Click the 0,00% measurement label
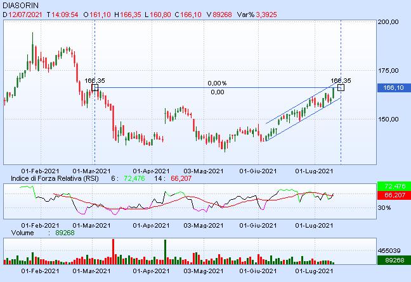 pyautogui.click(x=217, y=83)
